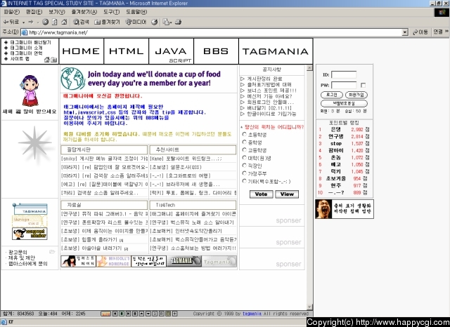Click the Forward arrow in the IE toolbar
Image resolution: width=450 pixels, height=327 pixels.
pos(31,22)
